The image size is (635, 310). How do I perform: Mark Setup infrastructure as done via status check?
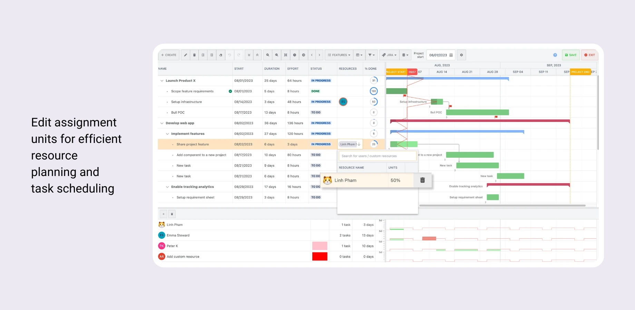pyautogui.click(x=230, y=102)
